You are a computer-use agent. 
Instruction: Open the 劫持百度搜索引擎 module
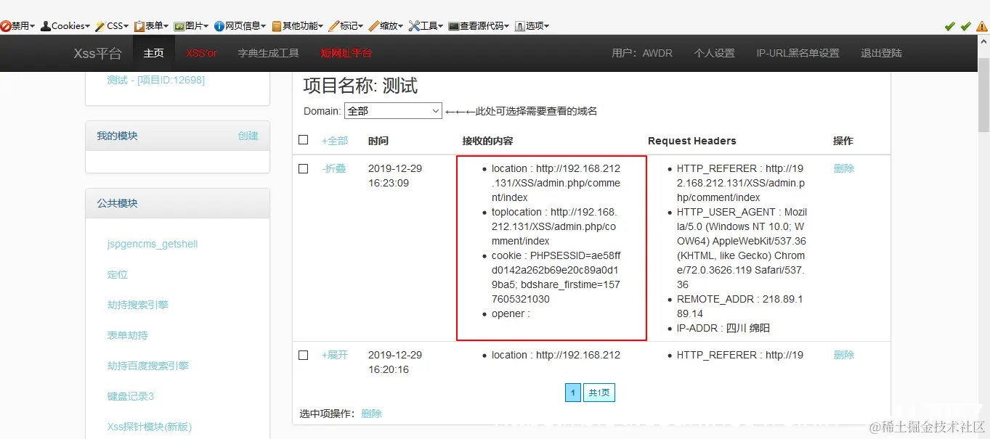click(147, 366)
